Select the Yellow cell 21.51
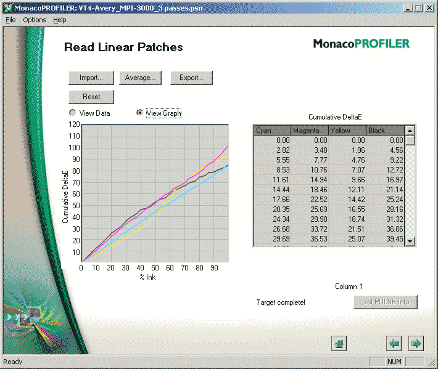Screen dimensions: 438x369 pyautogui.click(x=347, y=229)
